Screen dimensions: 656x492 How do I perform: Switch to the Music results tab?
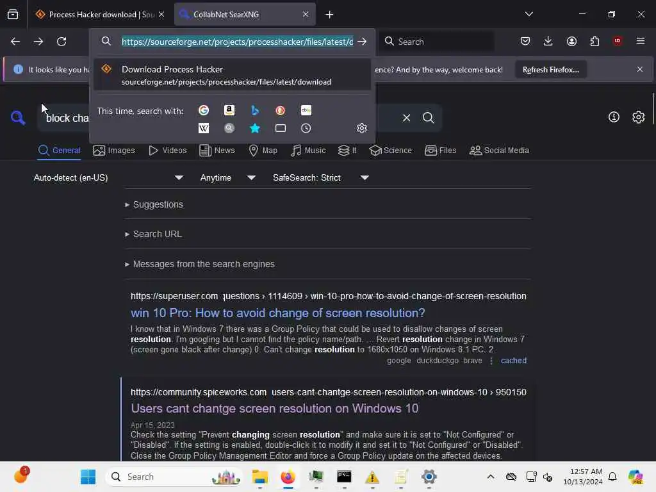coord(308,151)
